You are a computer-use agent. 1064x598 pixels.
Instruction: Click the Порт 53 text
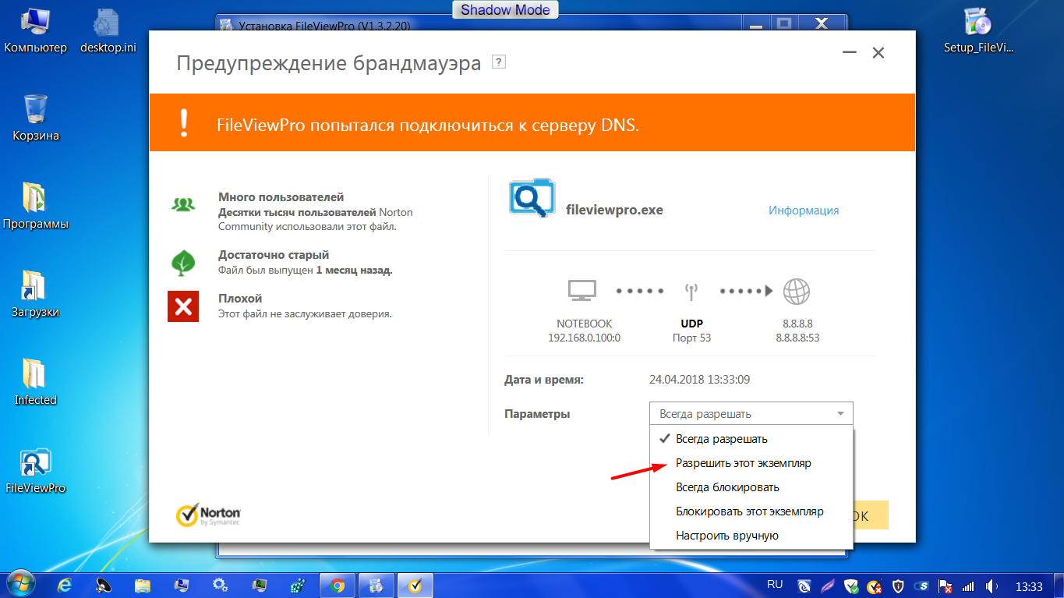[x=691, y=338]
